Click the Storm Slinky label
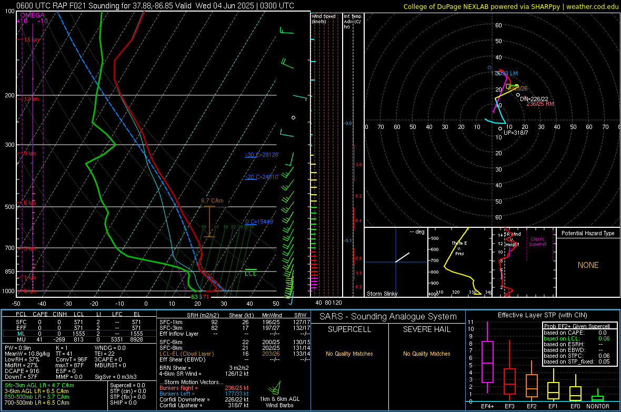The height and width of the screenshot is (412, 621). [x=382, y=294]
